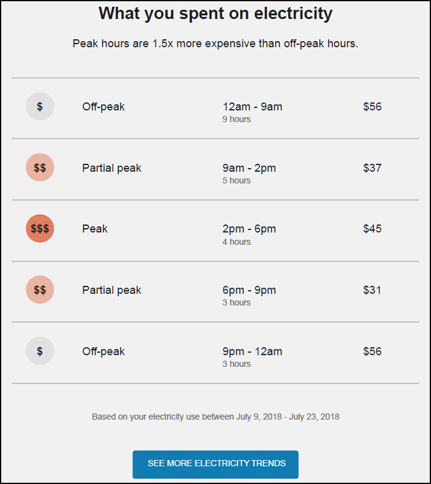431x484 pixels.
Task: Click the single-dollar icon for 9pm - 12am
Action: coord(40,351)
